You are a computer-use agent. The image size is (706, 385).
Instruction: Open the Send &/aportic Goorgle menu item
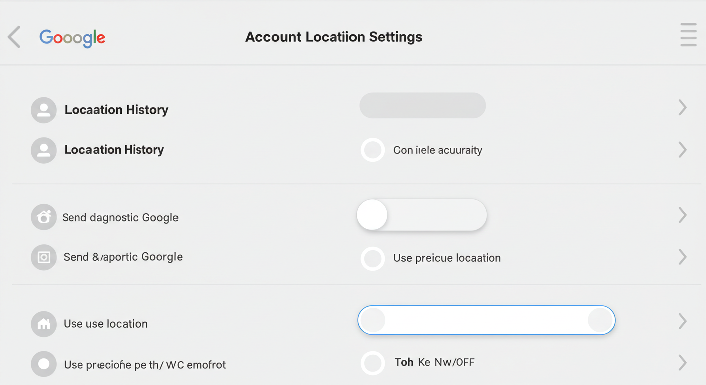coord(123,257)
